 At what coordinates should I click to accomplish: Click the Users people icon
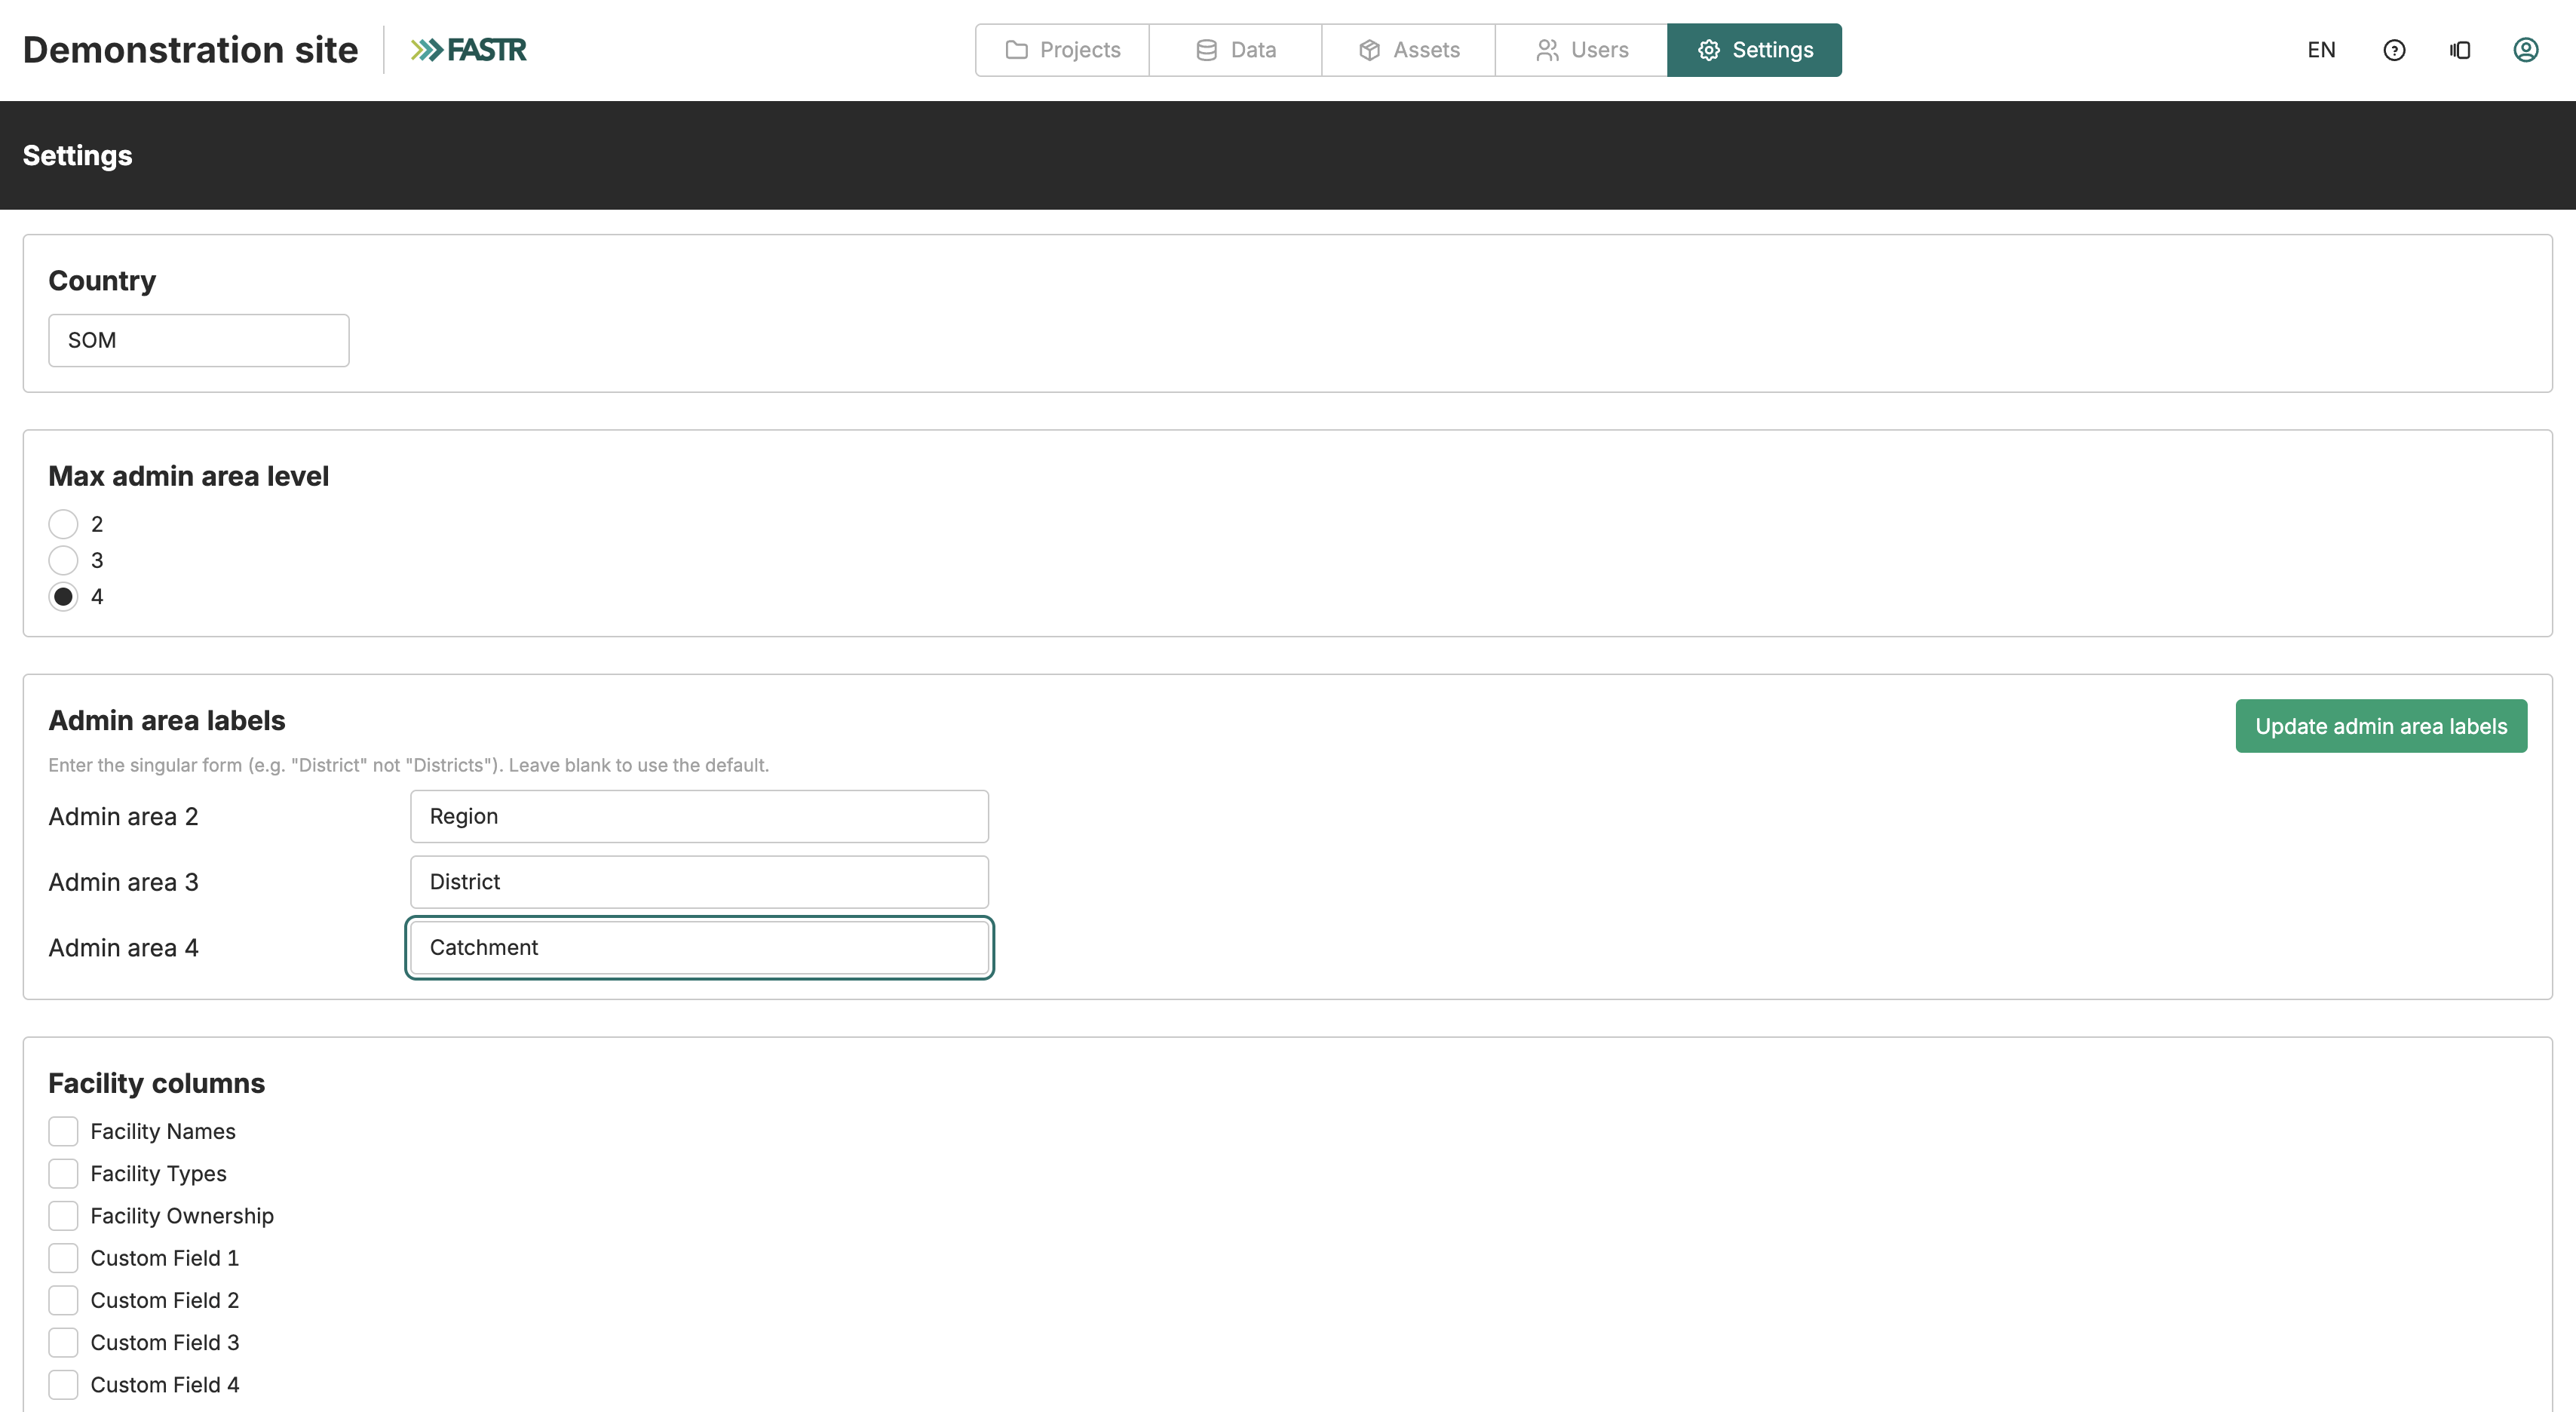tap(1547, 50)
